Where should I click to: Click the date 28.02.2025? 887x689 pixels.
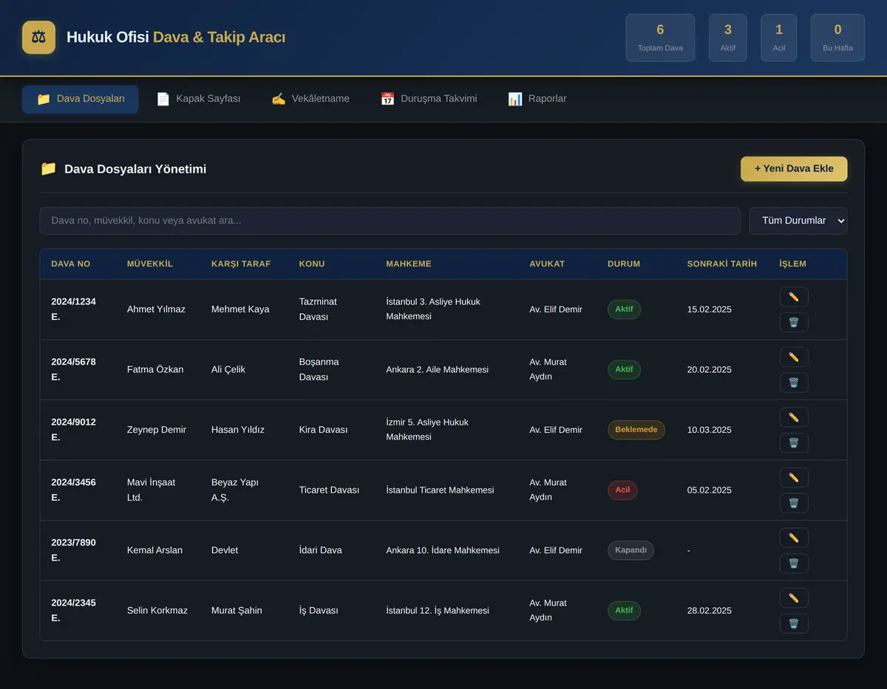tap(710, 611)
